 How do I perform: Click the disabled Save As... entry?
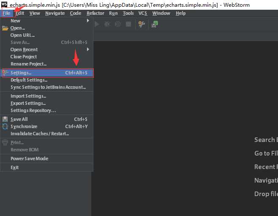(x=47, y=42)
